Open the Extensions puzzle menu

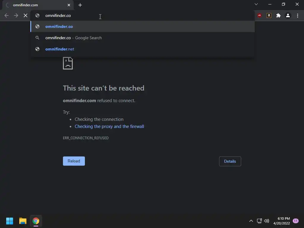[278, 15]
